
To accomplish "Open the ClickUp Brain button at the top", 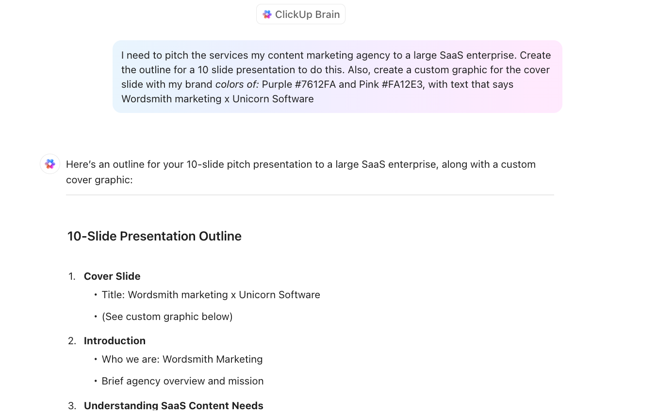I will (x=300, y=14).
